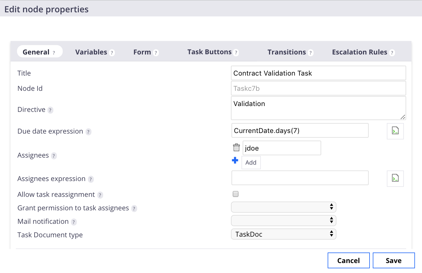Show help icon next to Due date expression

(88, 132)
